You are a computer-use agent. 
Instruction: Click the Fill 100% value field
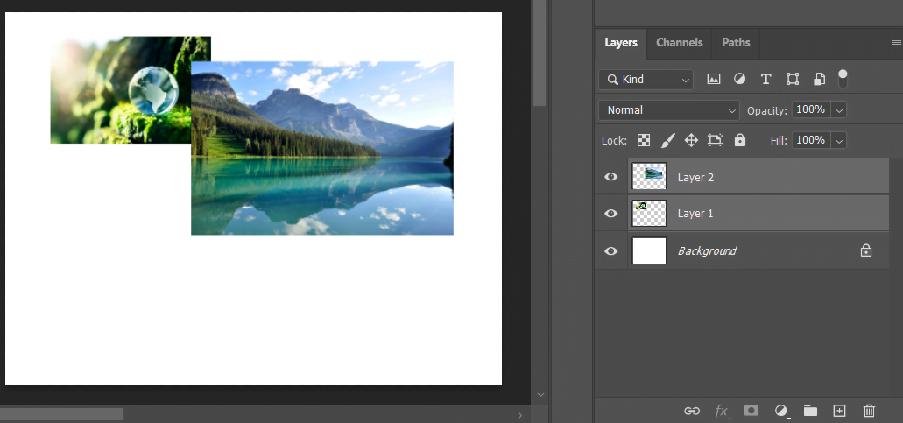811,140
